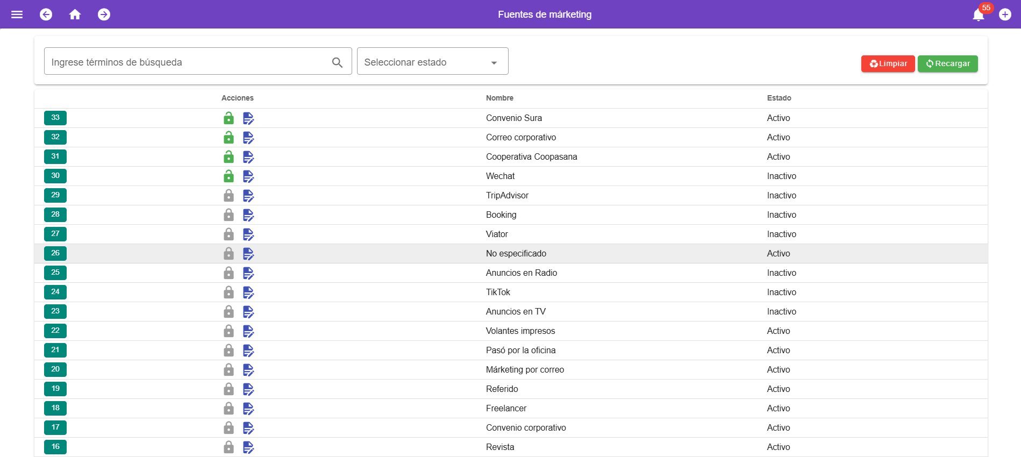Select the Booking row

[501, 215]
